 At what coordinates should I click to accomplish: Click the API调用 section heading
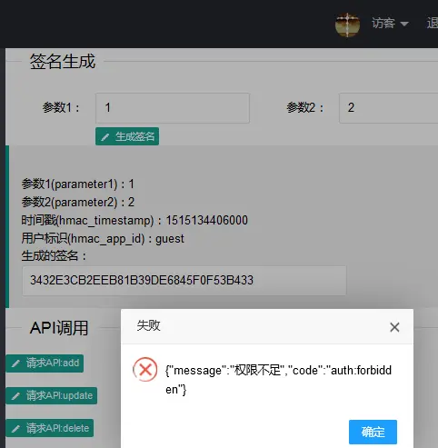point(59,328)
